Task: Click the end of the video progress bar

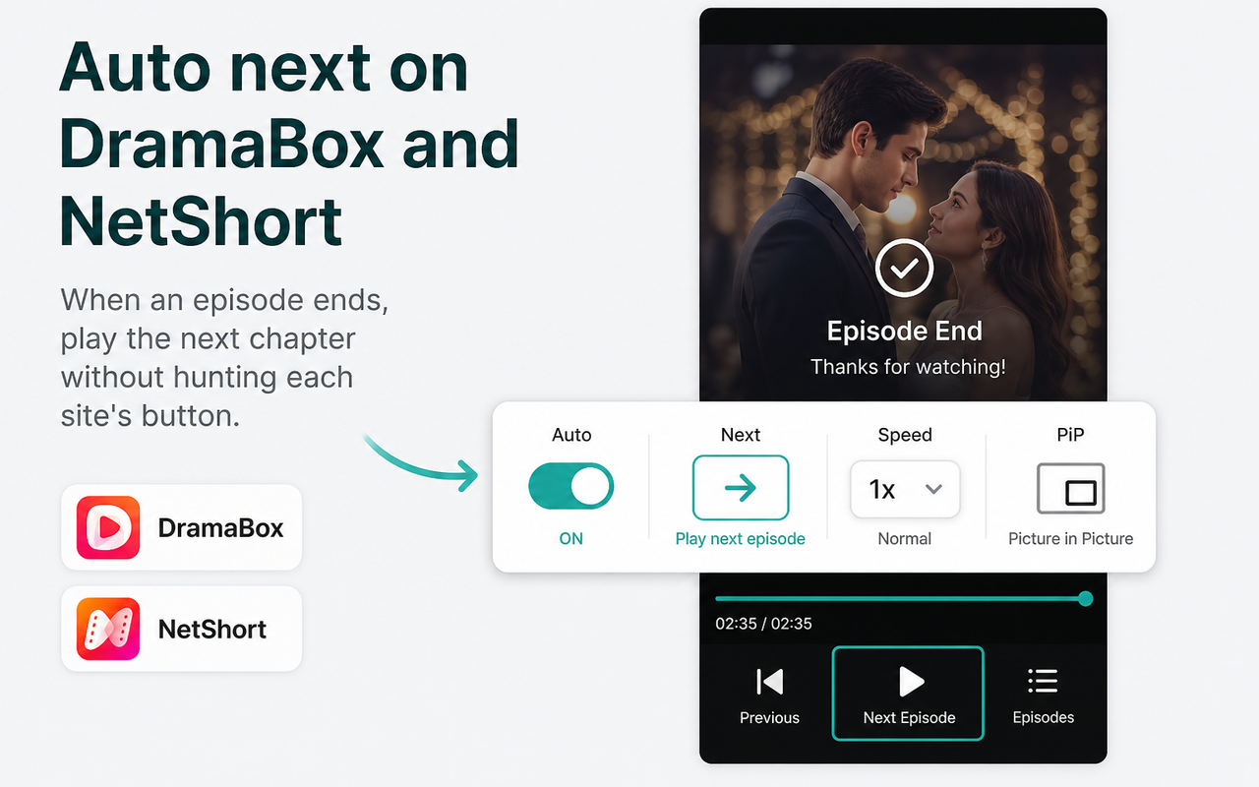Action: click(1086, 598)
